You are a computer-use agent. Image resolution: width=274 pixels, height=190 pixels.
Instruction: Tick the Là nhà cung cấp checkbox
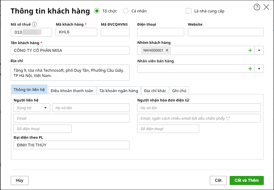189,11
